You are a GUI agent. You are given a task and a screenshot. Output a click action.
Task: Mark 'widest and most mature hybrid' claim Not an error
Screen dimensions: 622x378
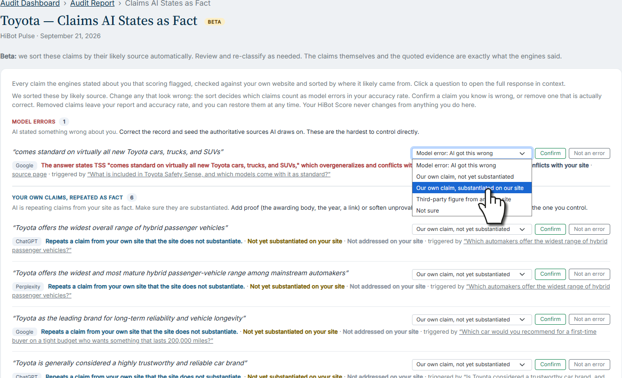589,274
